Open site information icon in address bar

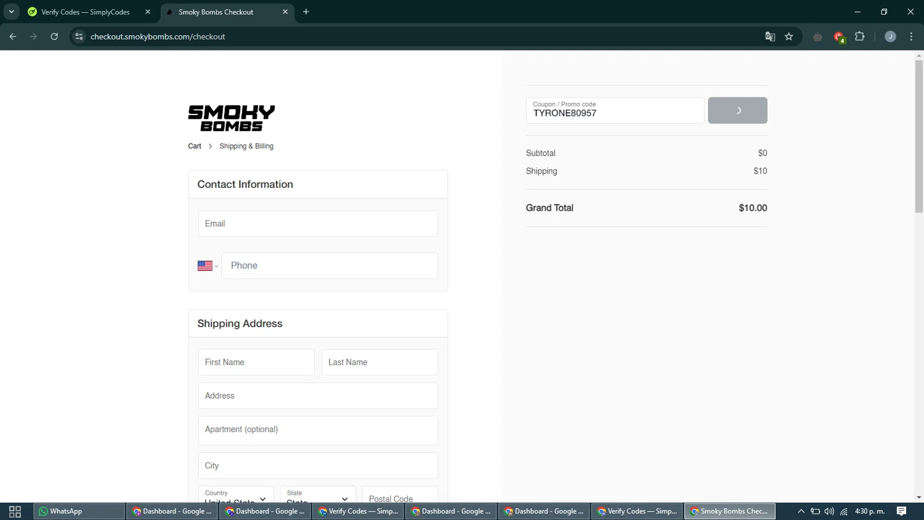(x=79, y=36)
